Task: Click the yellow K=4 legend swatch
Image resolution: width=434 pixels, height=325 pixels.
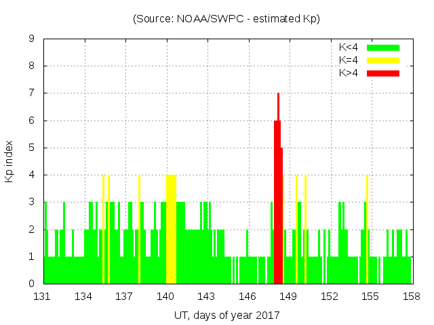Action: click(x=383, y=60)
